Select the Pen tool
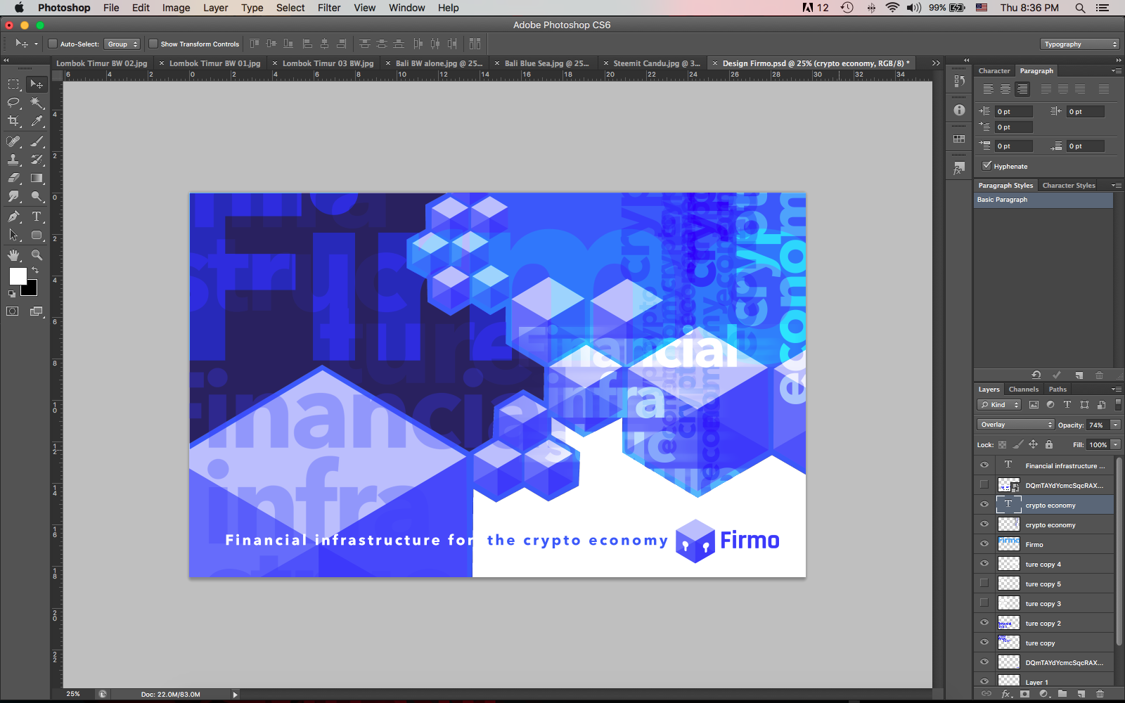 tap(13, 217)
